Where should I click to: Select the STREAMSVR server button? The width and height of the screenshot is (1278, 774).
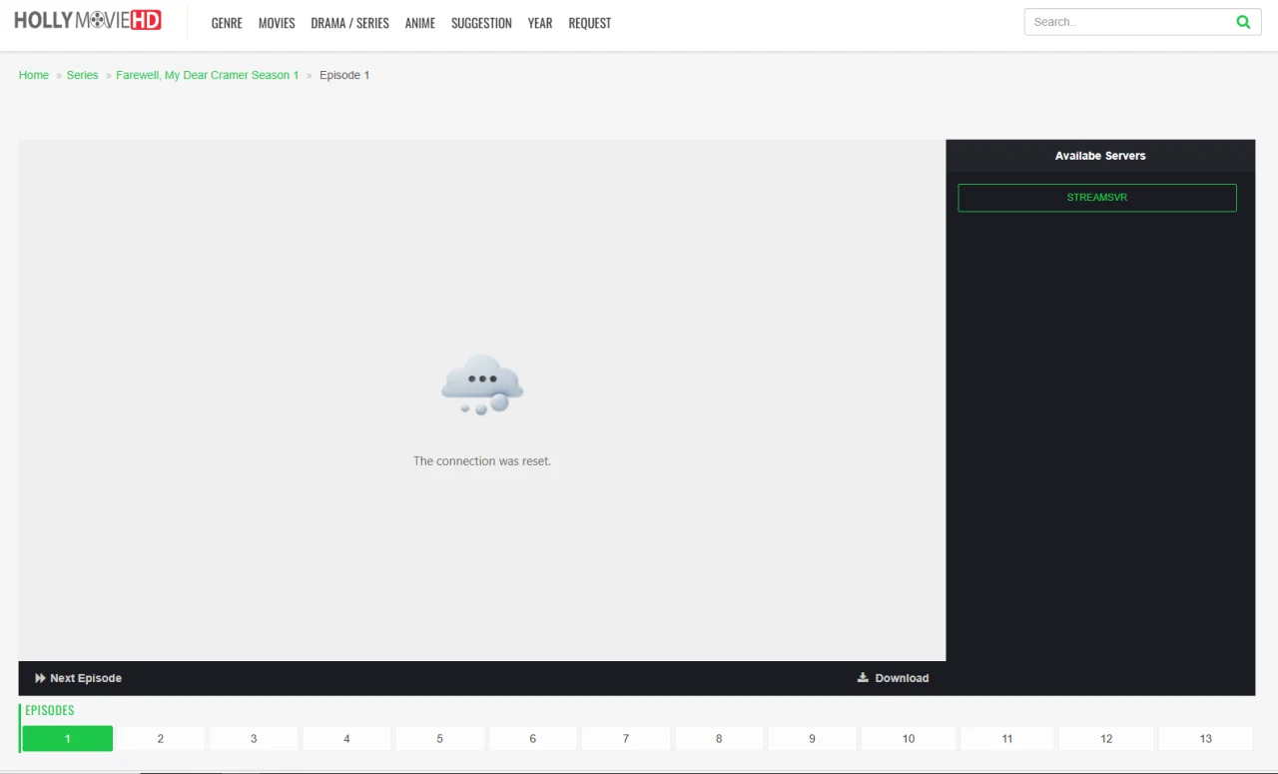(1097, 198)
